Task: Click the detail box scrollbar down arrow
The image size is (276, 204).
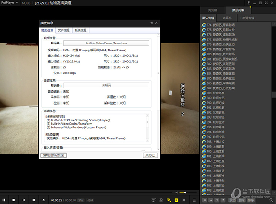Action: pyautogui.click(x=148, y=140)
